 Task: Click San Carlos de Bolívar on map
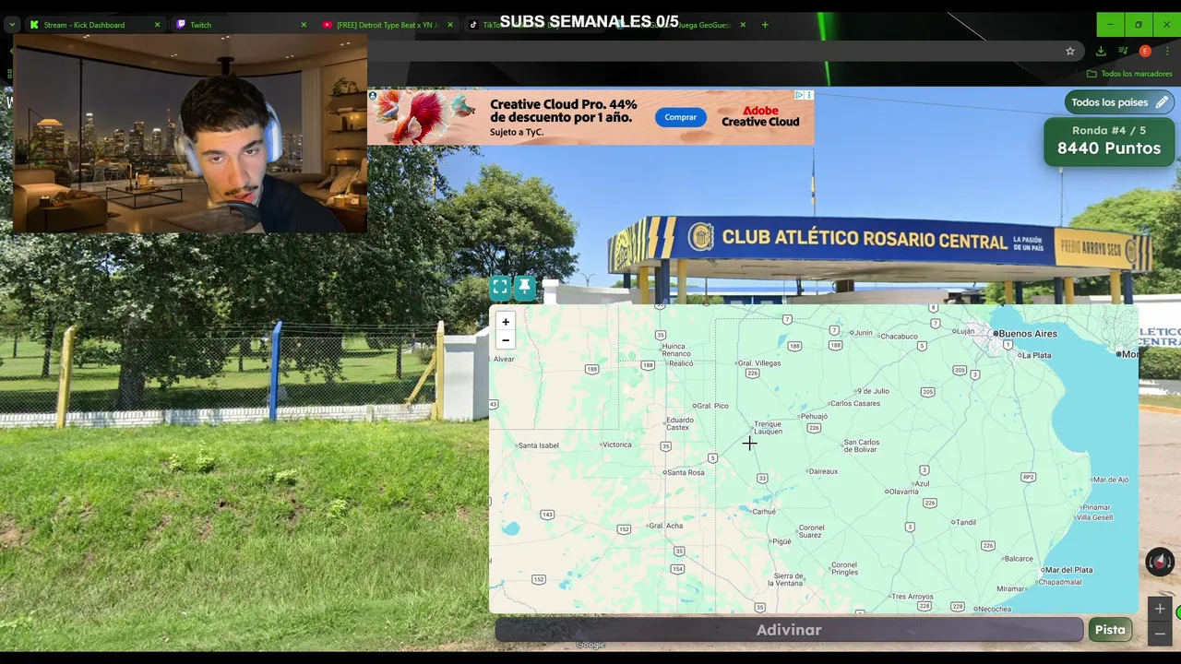tap(862, 445)
